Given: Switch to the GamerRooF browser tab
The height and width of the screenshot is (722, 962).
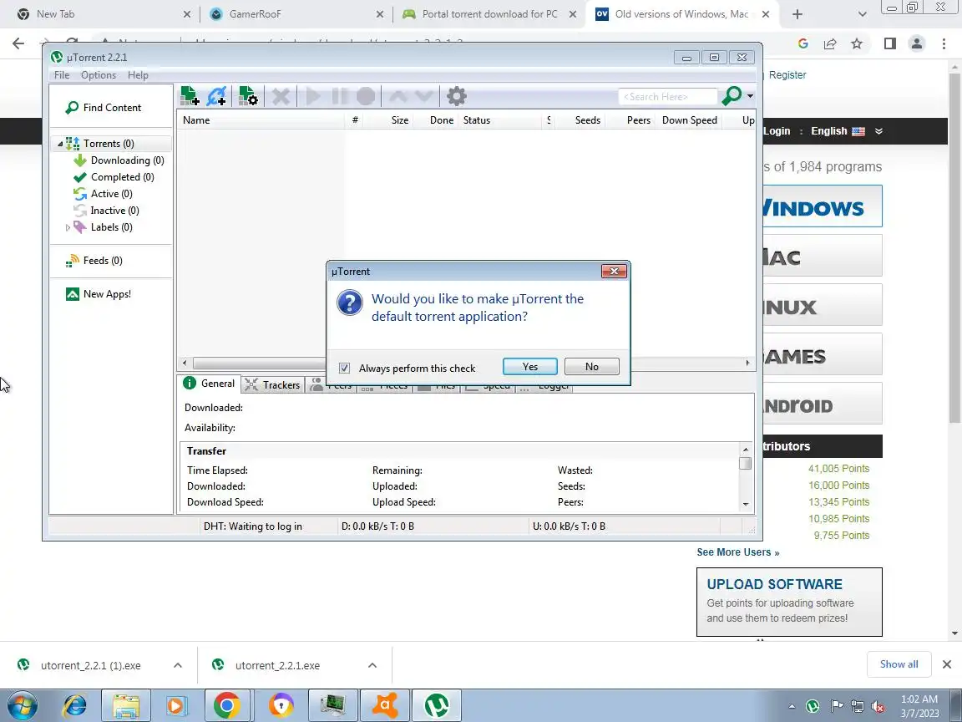Looking at the screenshot, I should coord(296,14).
